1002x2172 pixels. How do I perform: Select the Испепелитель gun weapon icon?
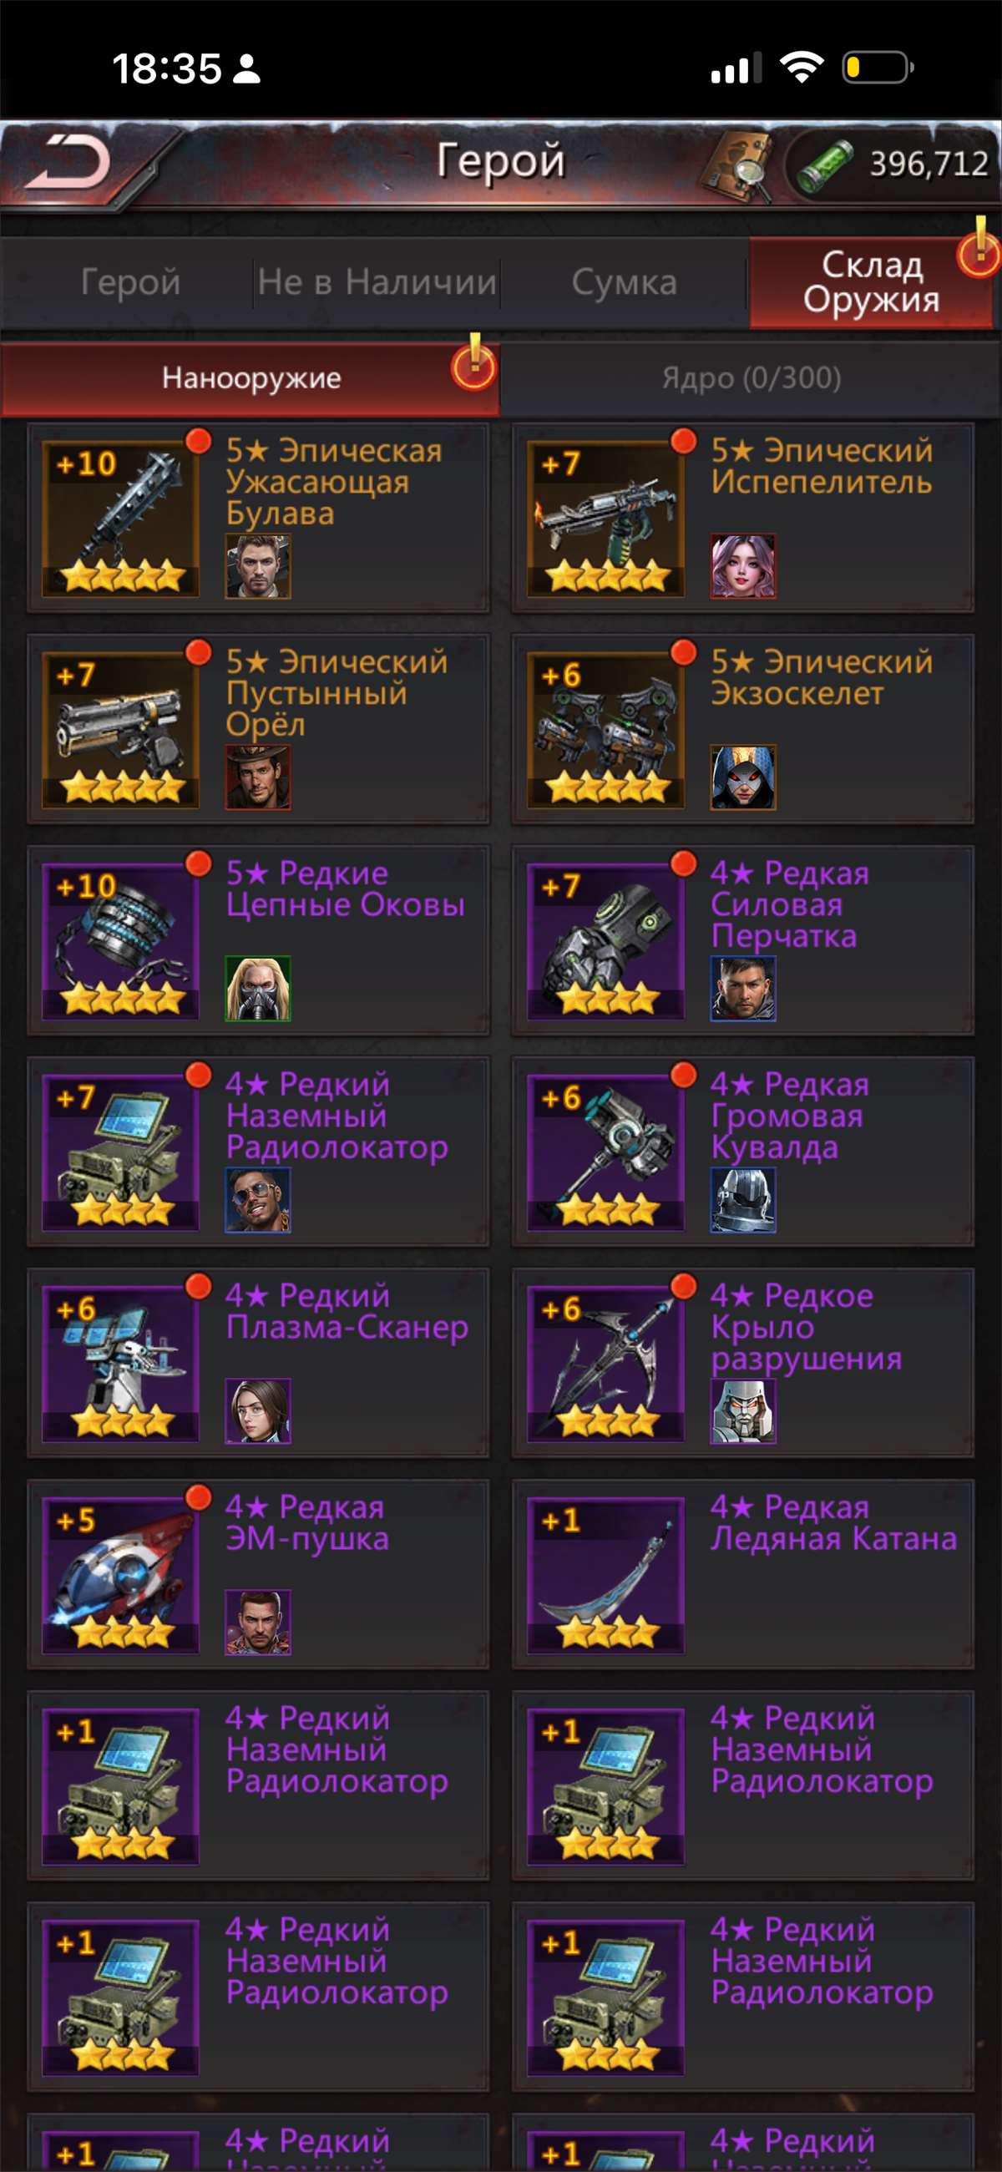(605, 519)
